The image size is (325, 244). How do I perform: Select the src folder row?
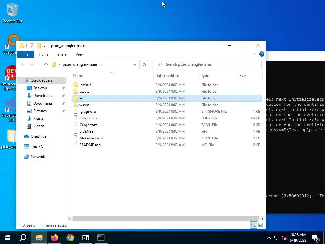(x=167, y=98)
